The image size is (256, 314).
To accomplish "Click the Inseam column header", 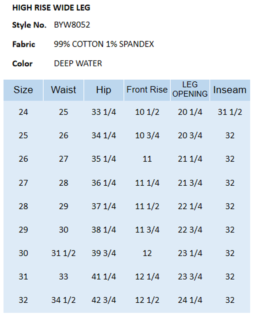I will tap(230, 90).
